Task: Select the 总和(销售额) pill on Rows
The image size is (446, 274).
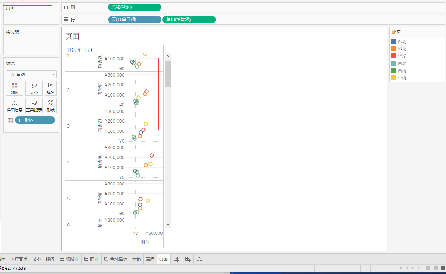Action: click(189, 20)
